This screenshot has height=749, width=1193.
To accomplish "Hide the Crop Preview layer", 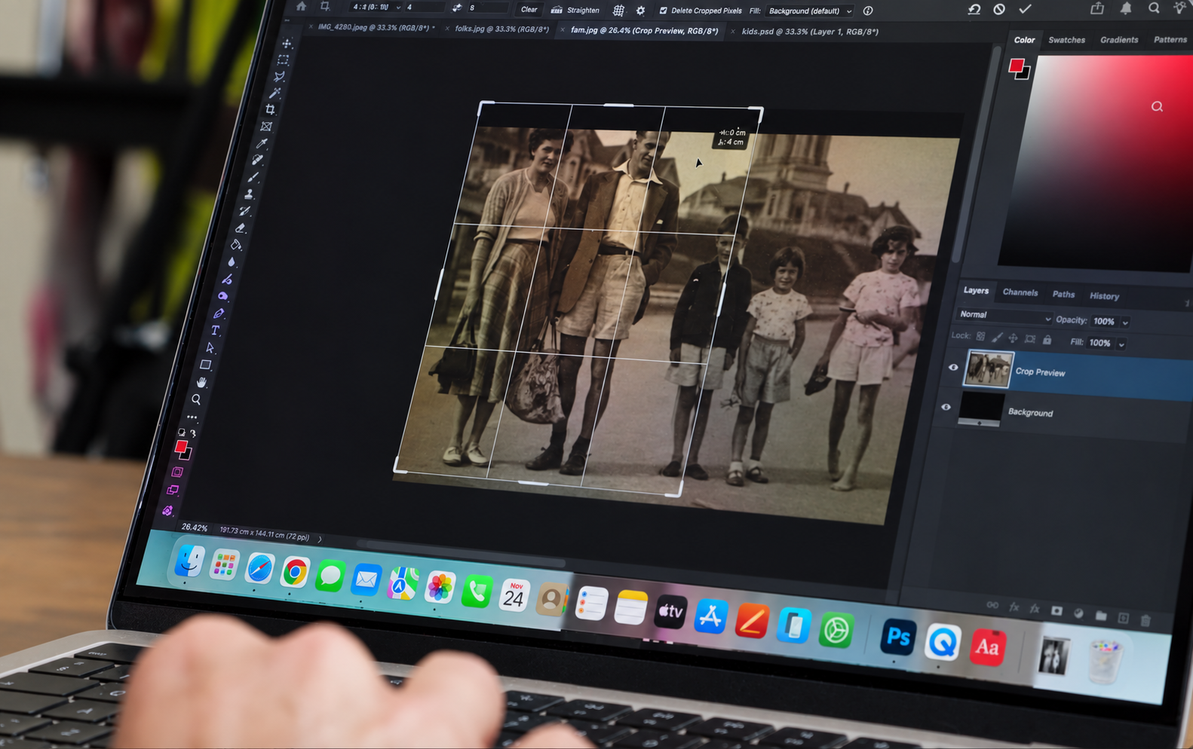I will [953, 368].
